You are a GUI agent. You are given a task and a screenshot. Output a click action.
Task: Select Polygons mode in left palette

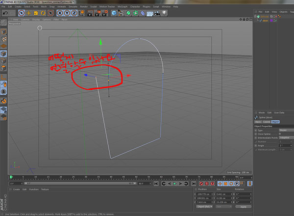coord(4,68)
